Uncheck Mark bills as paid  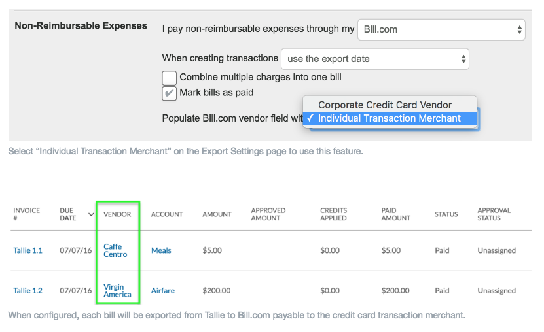(170, 93)
